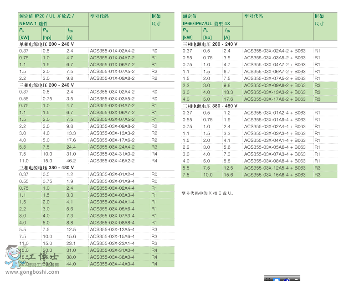Select ACS355-03X-17A6-2 + B063 row code

pos(275,99)
